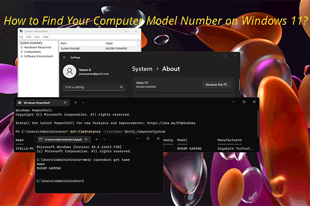Click the Command Prompt tab icon
Image resolution: width=310 pixels, height=206 pixels.
[40, 140]
